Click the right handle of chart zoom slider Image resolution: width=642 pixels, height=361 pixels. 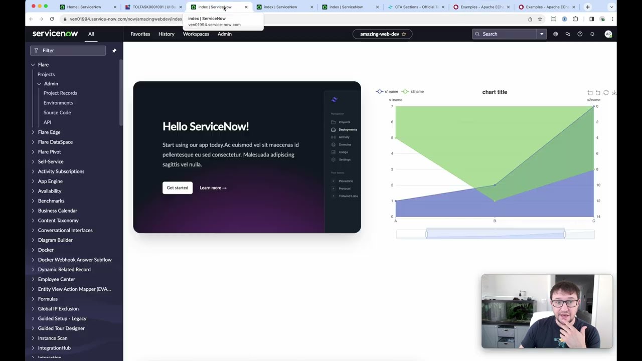[565, 234]
